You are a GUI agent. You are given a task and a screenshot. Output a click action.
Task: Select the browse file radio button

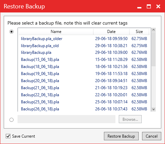(x=11, y=120)
